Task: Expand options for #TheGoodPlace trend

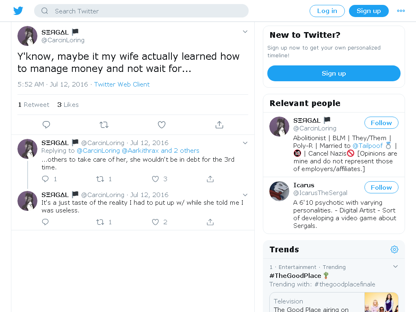Action: click(395, 266)
